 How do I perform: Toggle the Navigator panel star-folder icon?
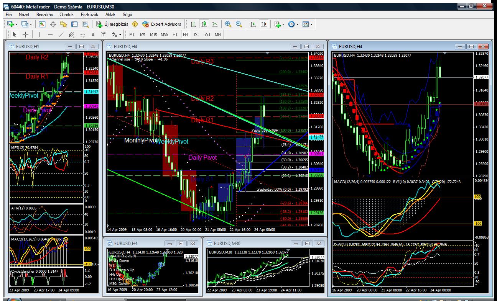point(64,24)
